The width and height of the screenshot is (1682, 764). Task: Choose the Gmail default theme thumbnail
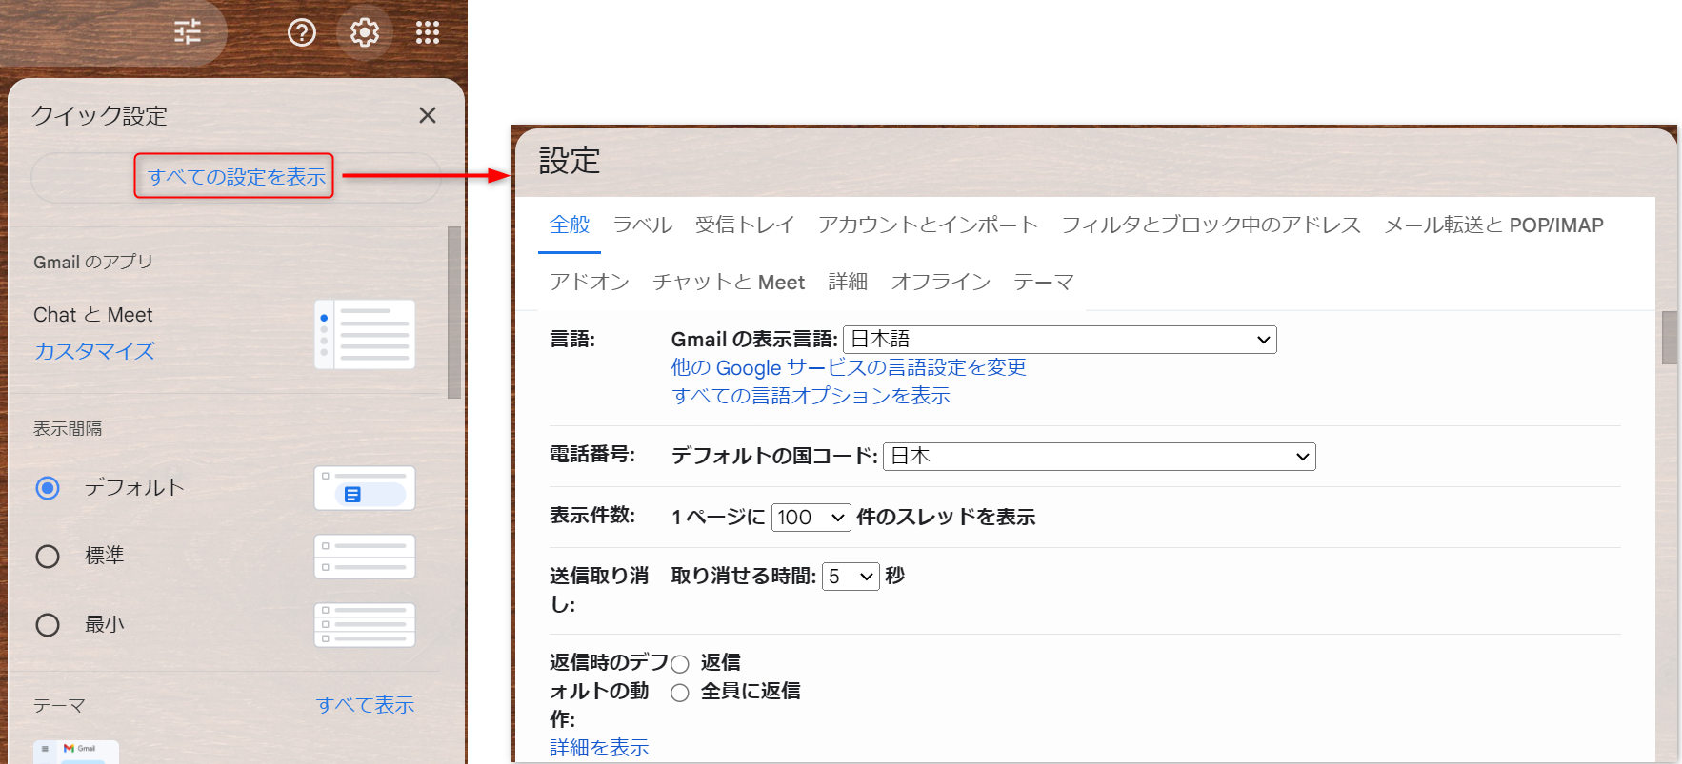coord(76,752)
